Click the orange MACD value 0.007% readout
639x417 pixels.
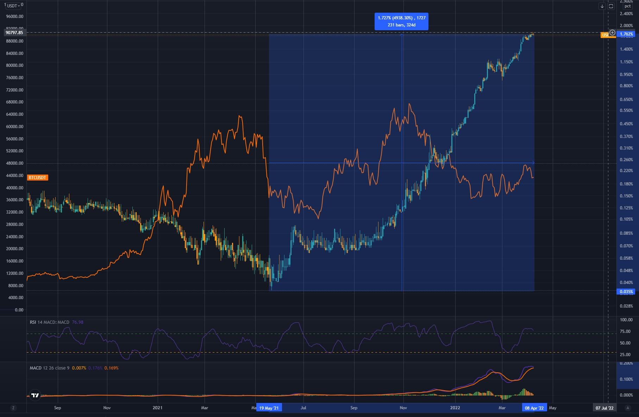(x=79, y=368)
